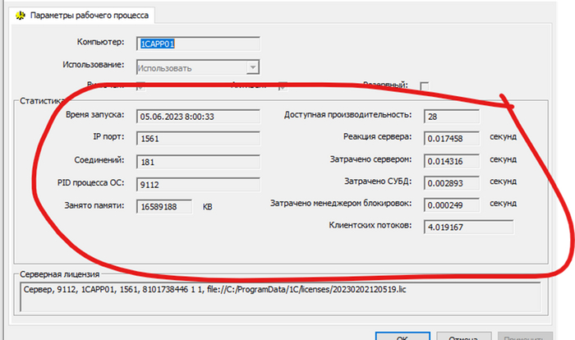This screenshot has width=575, height=340.
Task: Click the Клиентских потоков field 4.019167
Action: click(469, 227)
